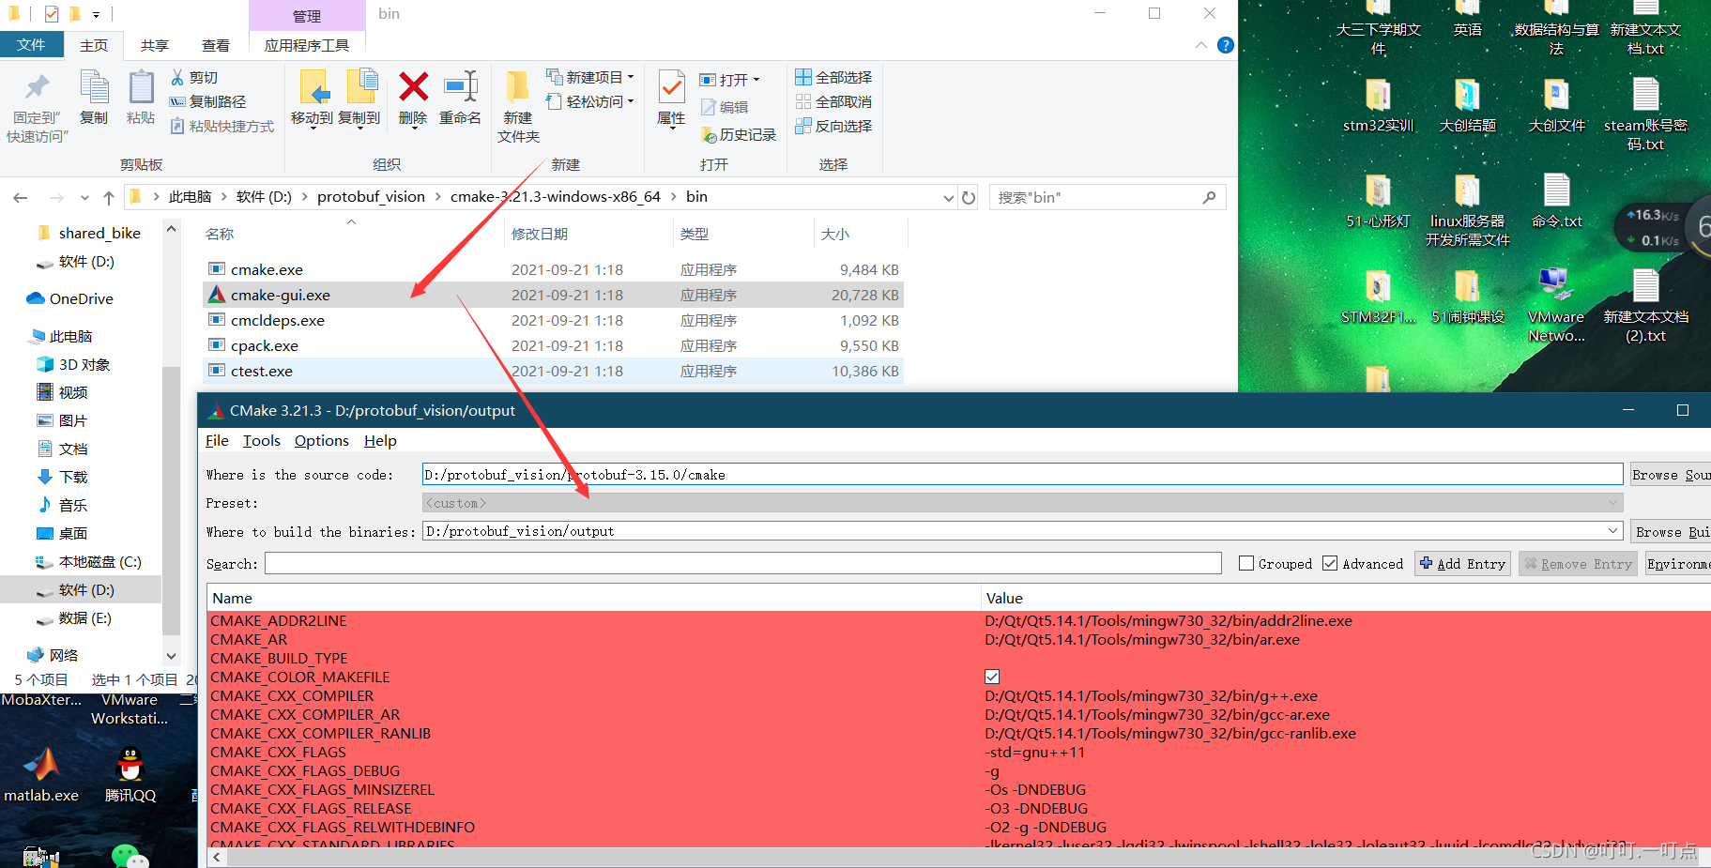This screenshot has width=1711, height=868.
Task: Toggle the Grouped checkbox in CMake
Action: [x=1246, y=563]
